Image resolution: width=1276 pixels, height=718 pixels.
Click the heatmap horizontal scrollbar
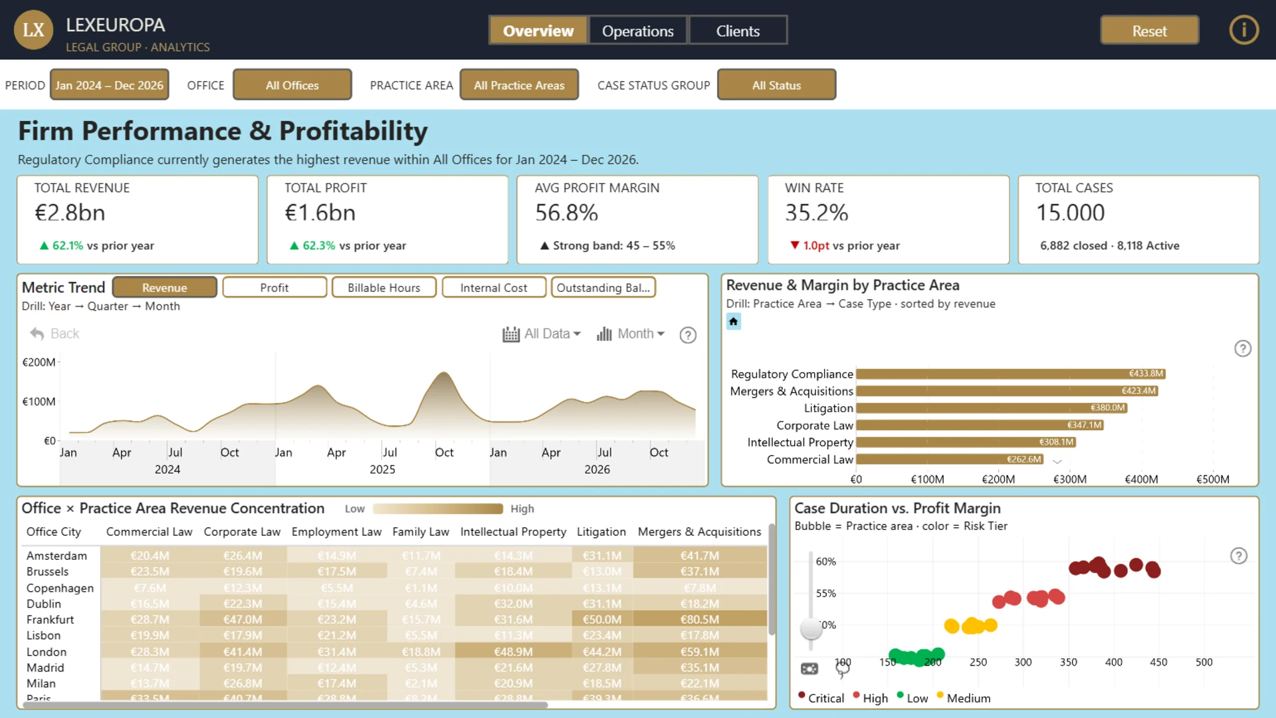pyautogui.click(x=285, y=705)
